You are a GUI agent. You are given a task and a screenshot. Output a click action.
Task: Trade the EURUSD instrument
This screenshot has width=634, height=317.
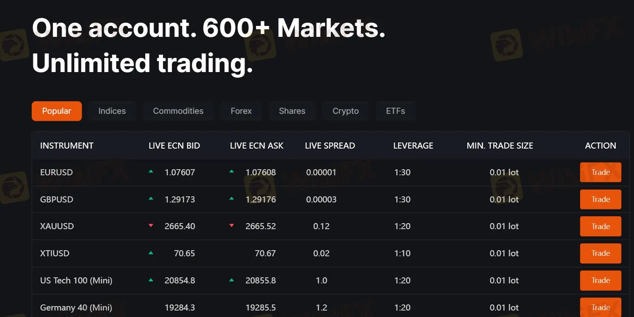click(600, 172)
